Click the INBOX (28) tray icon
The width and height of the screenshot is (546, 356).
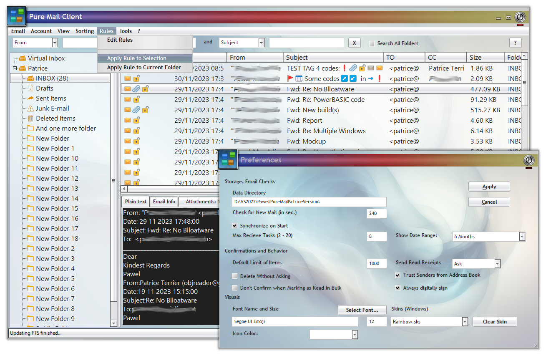click(30, 78)
